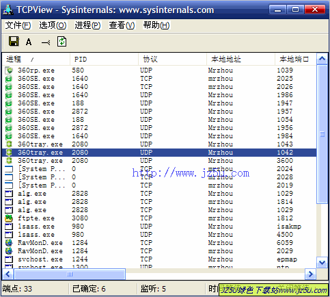Image resolution: width=330 pixels, height=297 pixels.
Task: Click icon of 360SE.exe port 1986
Action: [x=9, y=95]
